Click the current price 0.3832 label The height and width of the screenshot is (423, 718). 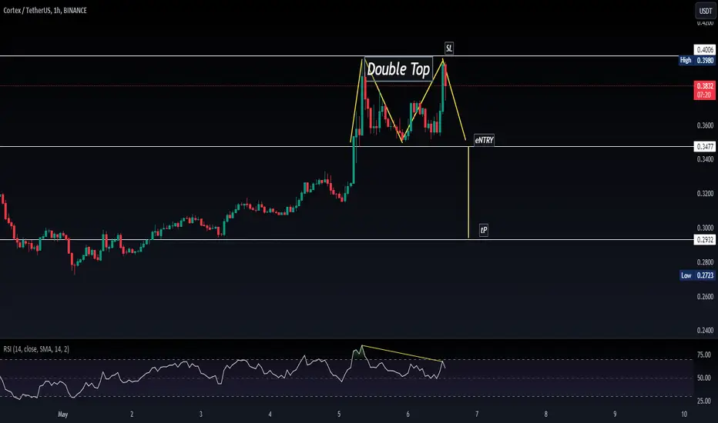(x=704, y=86)
